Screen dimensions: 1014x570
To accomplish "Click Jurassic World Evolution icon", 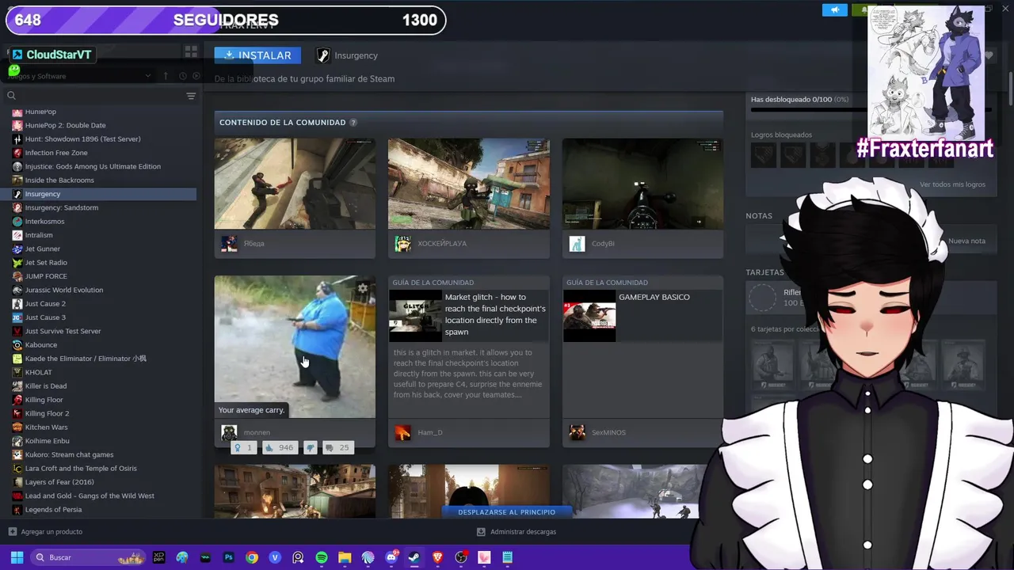I will [x=17, y=290].
